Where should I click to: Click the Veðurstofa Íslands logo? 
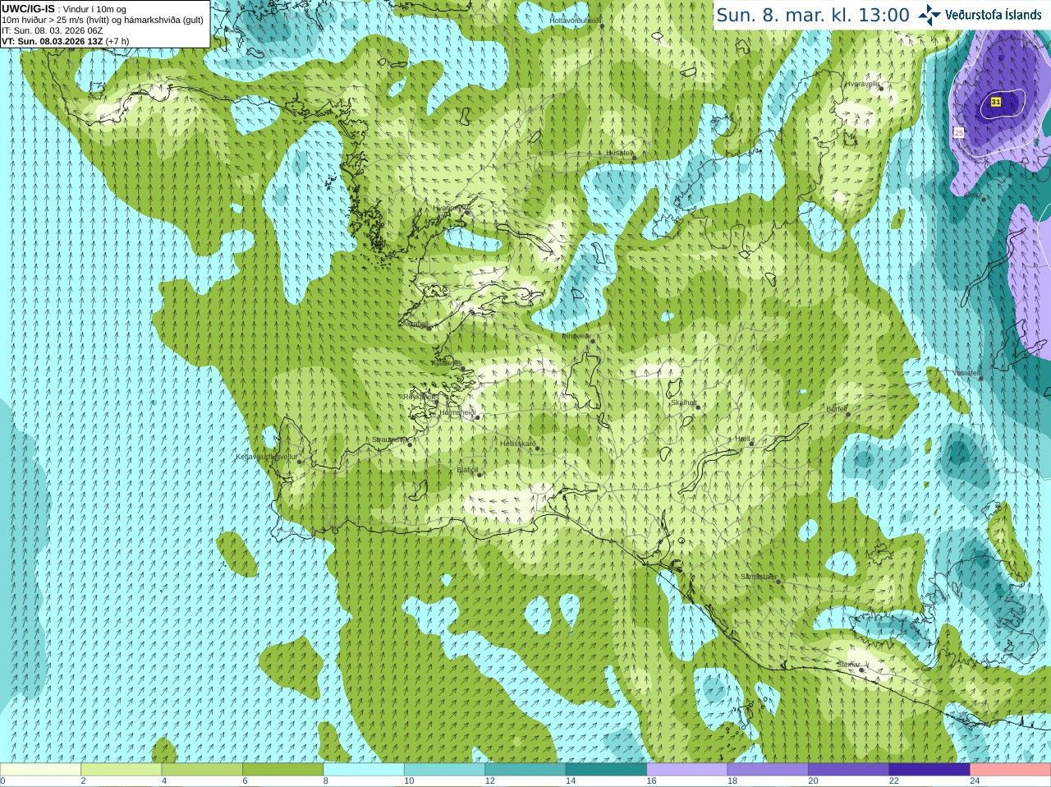click(x=980, y=15)
